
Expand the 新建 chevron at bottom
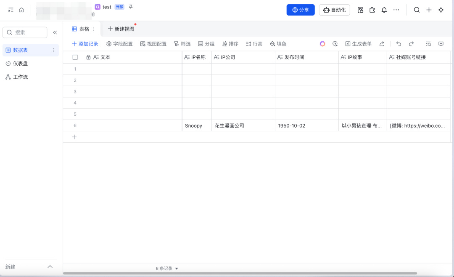coord(50,266)
